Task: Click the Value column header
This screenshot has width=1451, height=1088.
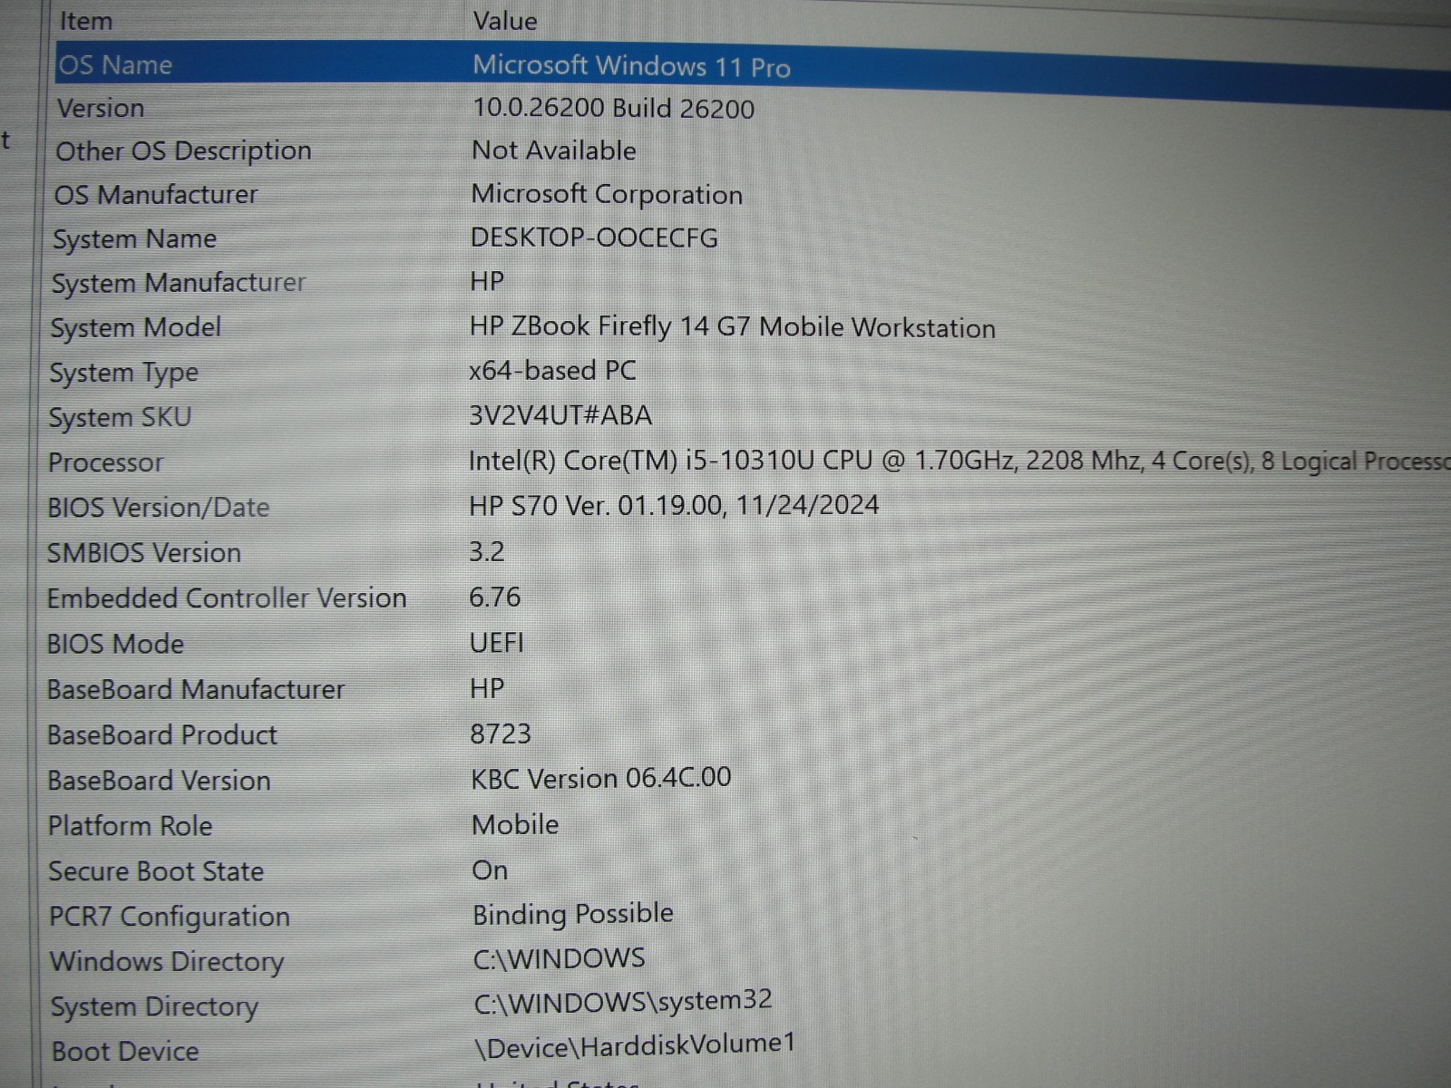Action: pyautogui.click(x=505, y=20)
